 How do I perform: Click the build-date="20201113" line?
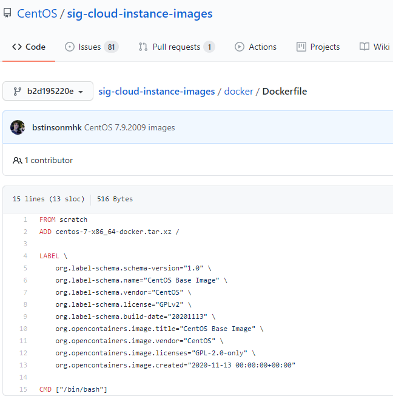(135, 317)
